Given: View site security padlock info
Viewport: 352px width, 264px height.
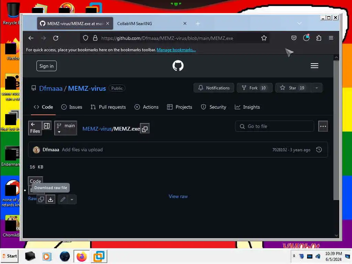Looking at the screenshot, I should tap(95, 38).
